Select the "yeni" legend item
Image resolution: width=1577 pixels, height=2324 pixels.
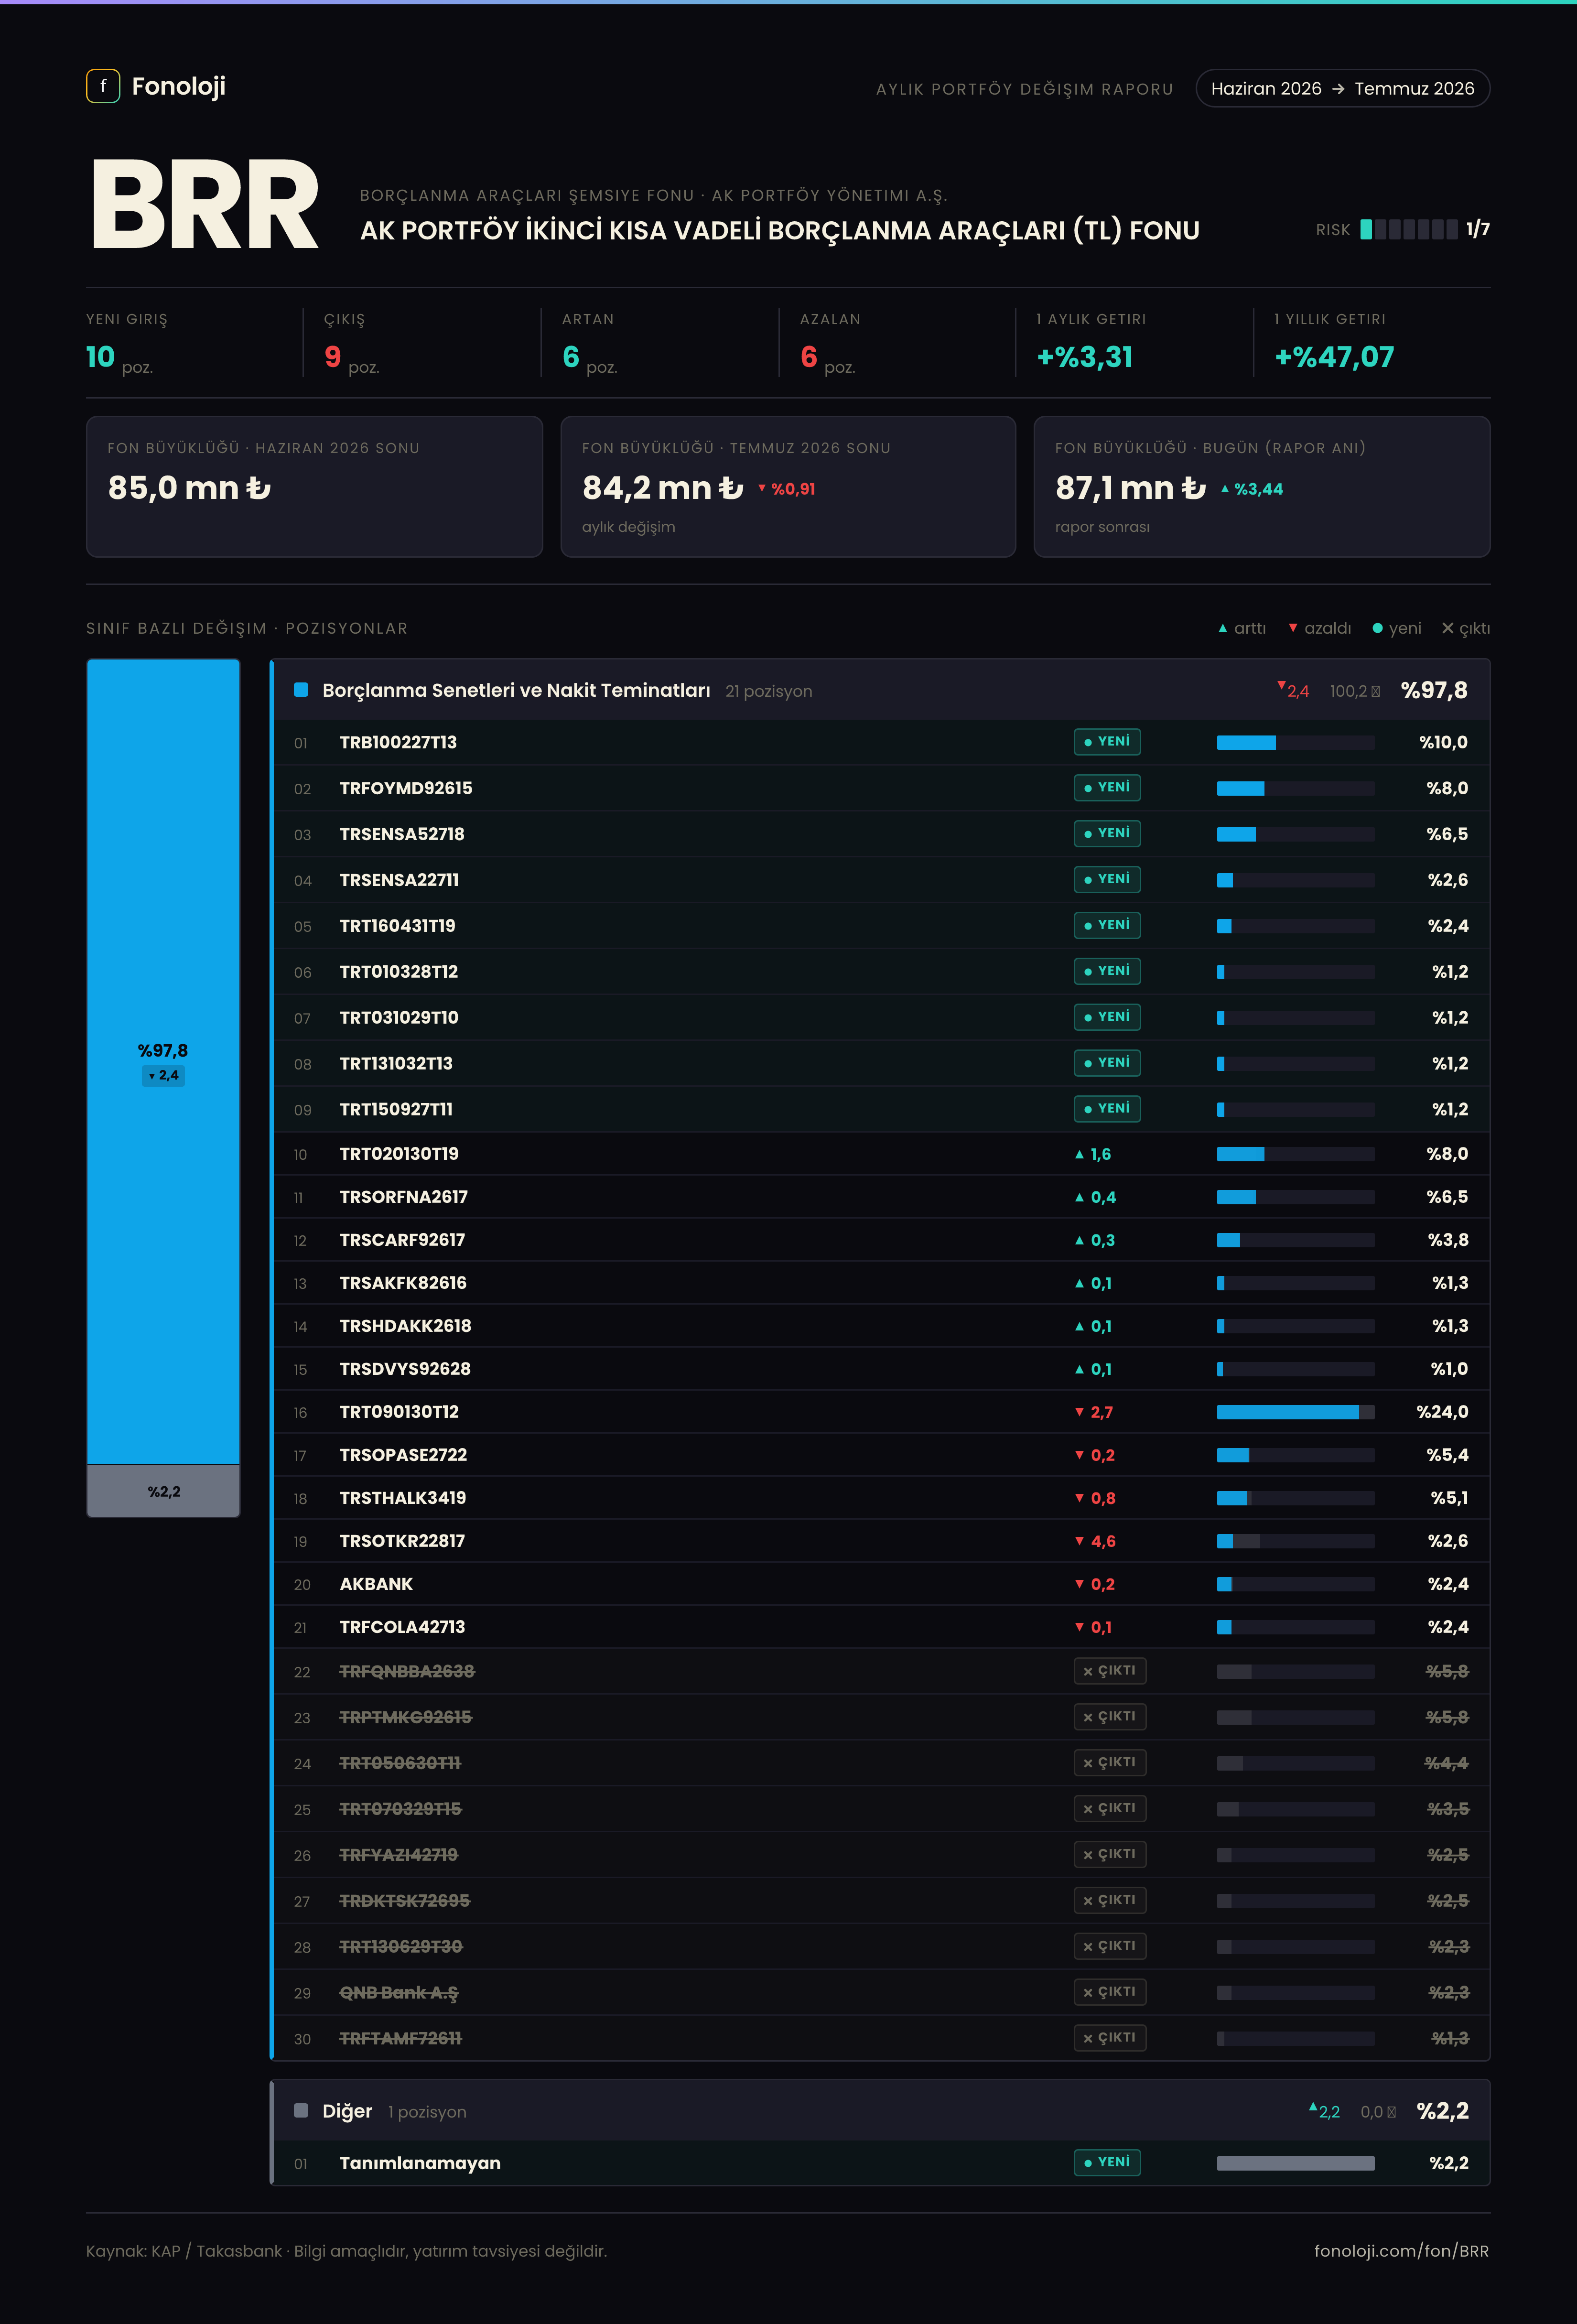pos(1397,628)
